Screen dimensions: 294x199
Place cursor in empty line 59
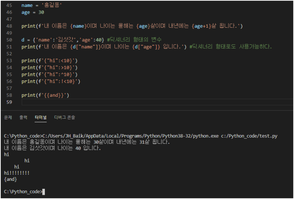click(x=157, y=102)
